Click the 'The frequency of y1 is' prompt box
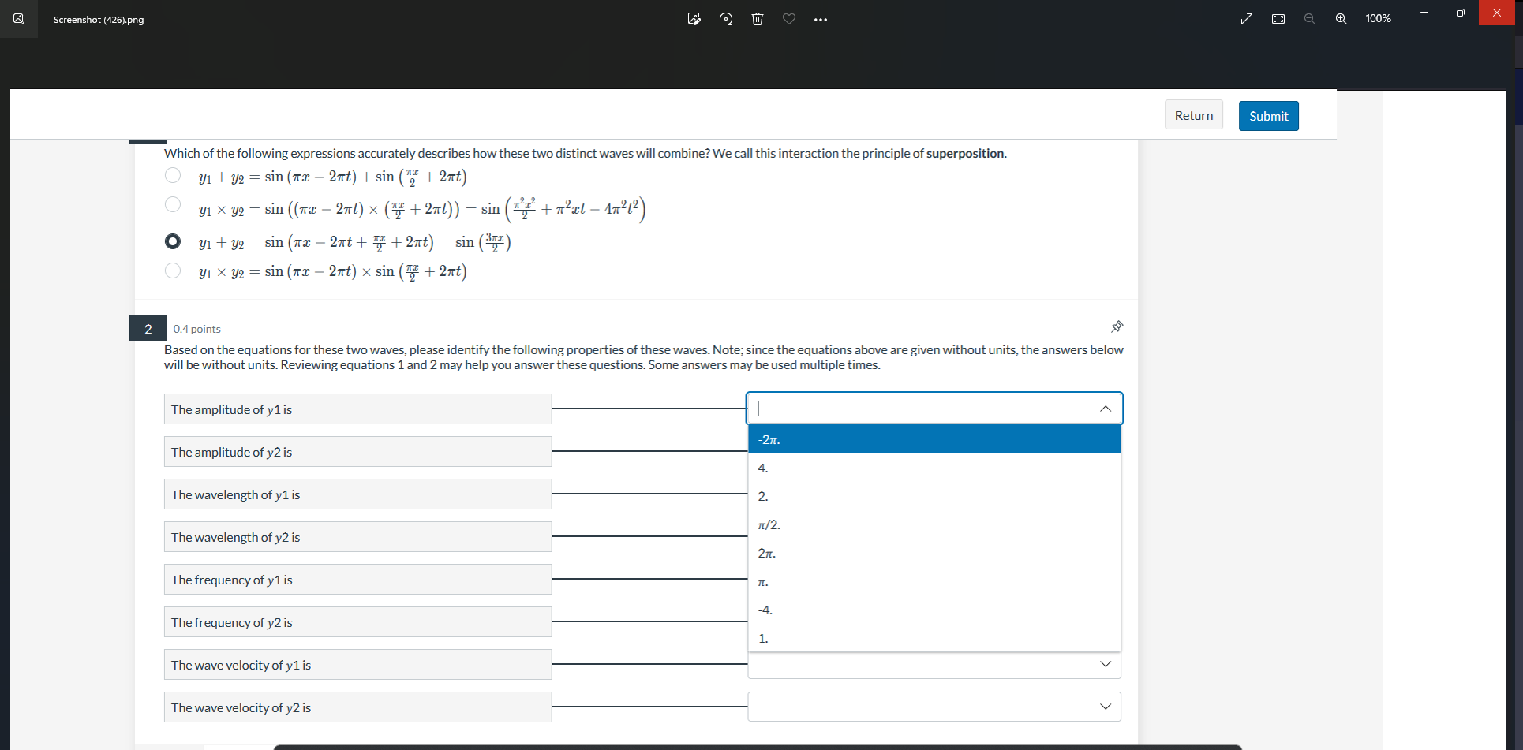1523x750 pixels. [x=357, y=580]
